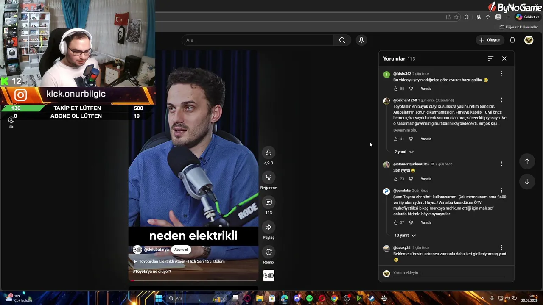
Task: Expand comment with Devamını oku
Action: 405,130
